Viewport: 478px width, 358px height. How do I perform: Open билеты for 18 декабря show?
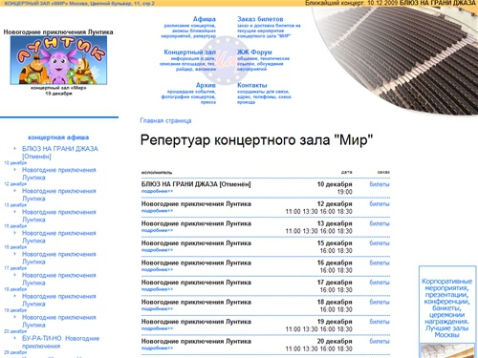tap(380, 302)
